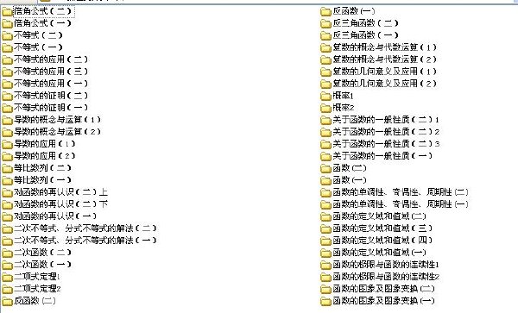Select the 关于函数的一般性质（一） folder name
Image resolution: width=518 pixels, height=313 pixels.
(382, 156)
